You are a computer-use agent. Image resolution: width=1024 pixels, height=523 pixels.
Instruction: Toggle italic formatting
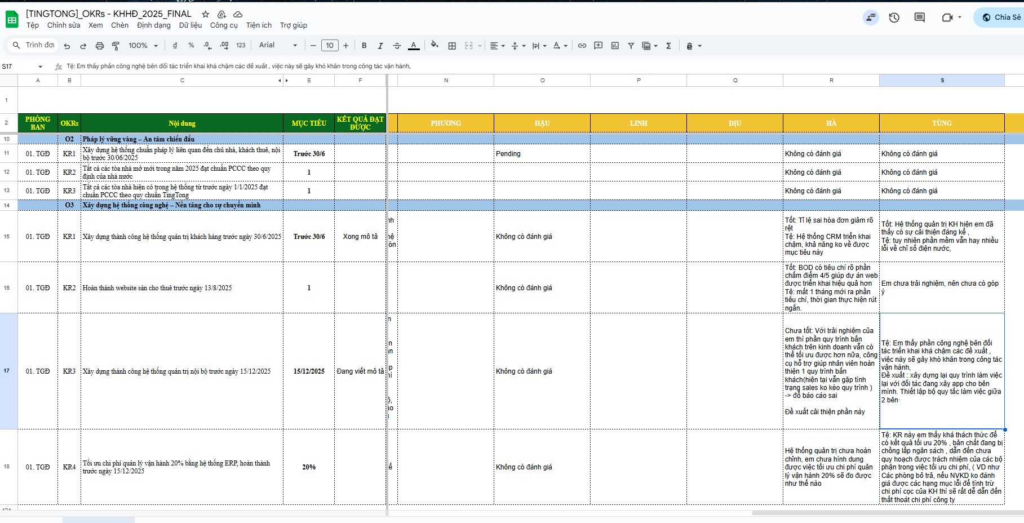[x=380, y=46]
